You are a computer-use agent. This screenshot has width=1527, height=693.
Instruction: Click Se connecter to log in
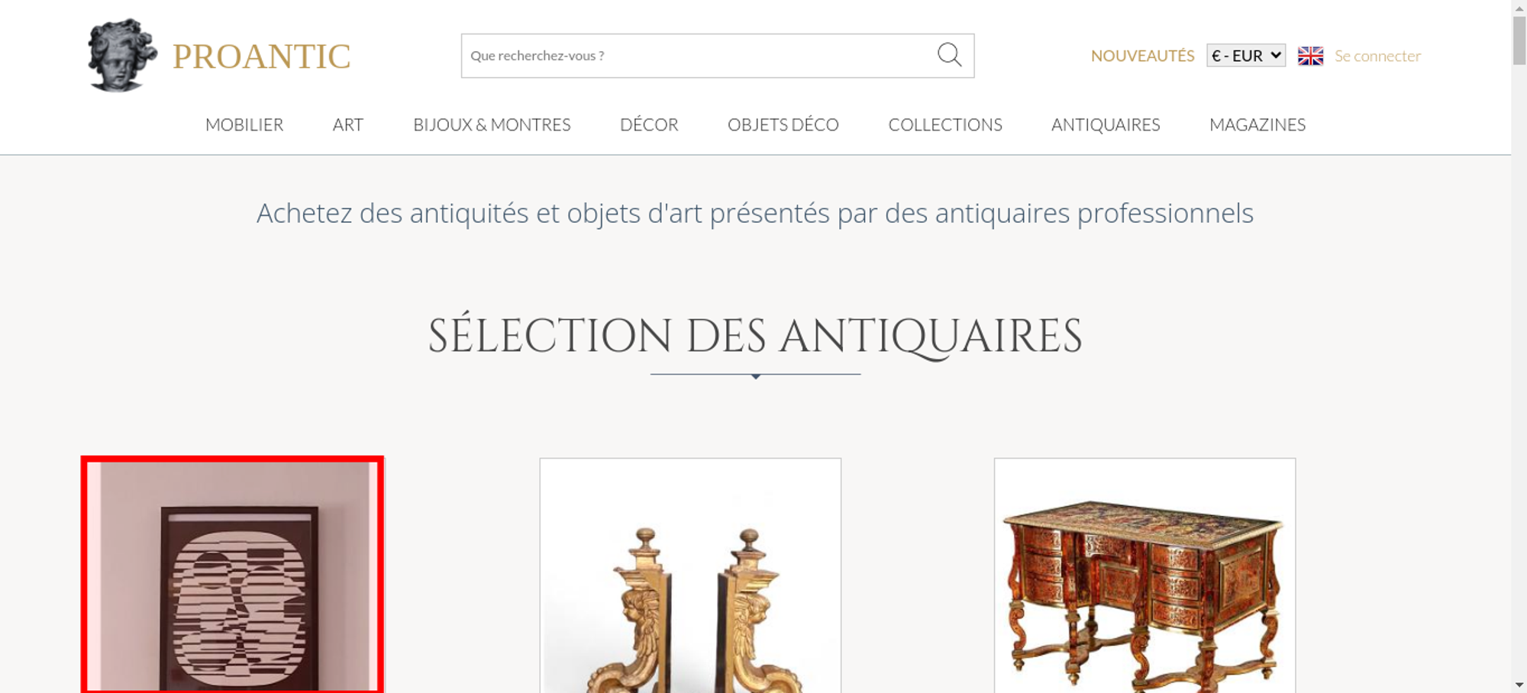pyautogui.click(x=1377, y=56)
